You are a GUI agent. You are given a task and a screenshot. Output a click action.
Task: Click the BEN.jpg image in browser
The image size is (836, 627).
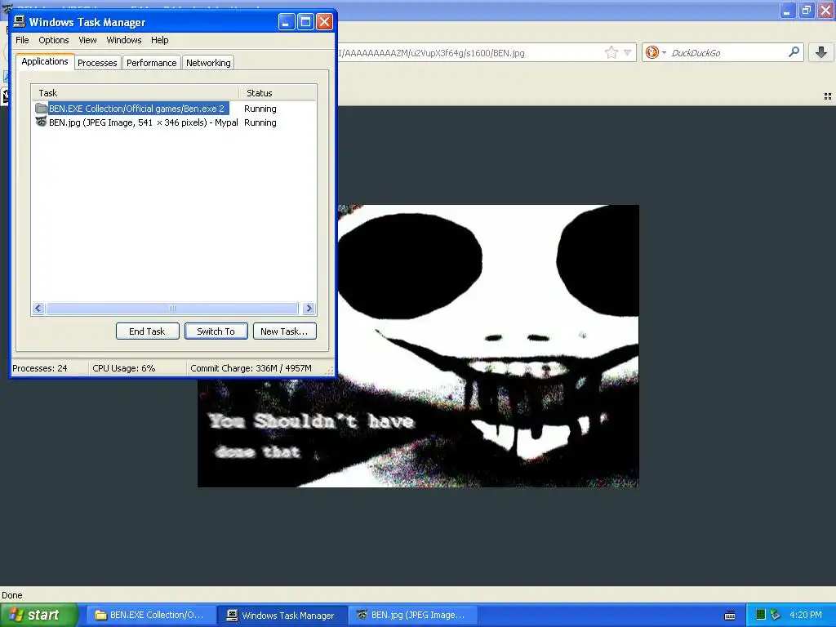tap(418, 345)
